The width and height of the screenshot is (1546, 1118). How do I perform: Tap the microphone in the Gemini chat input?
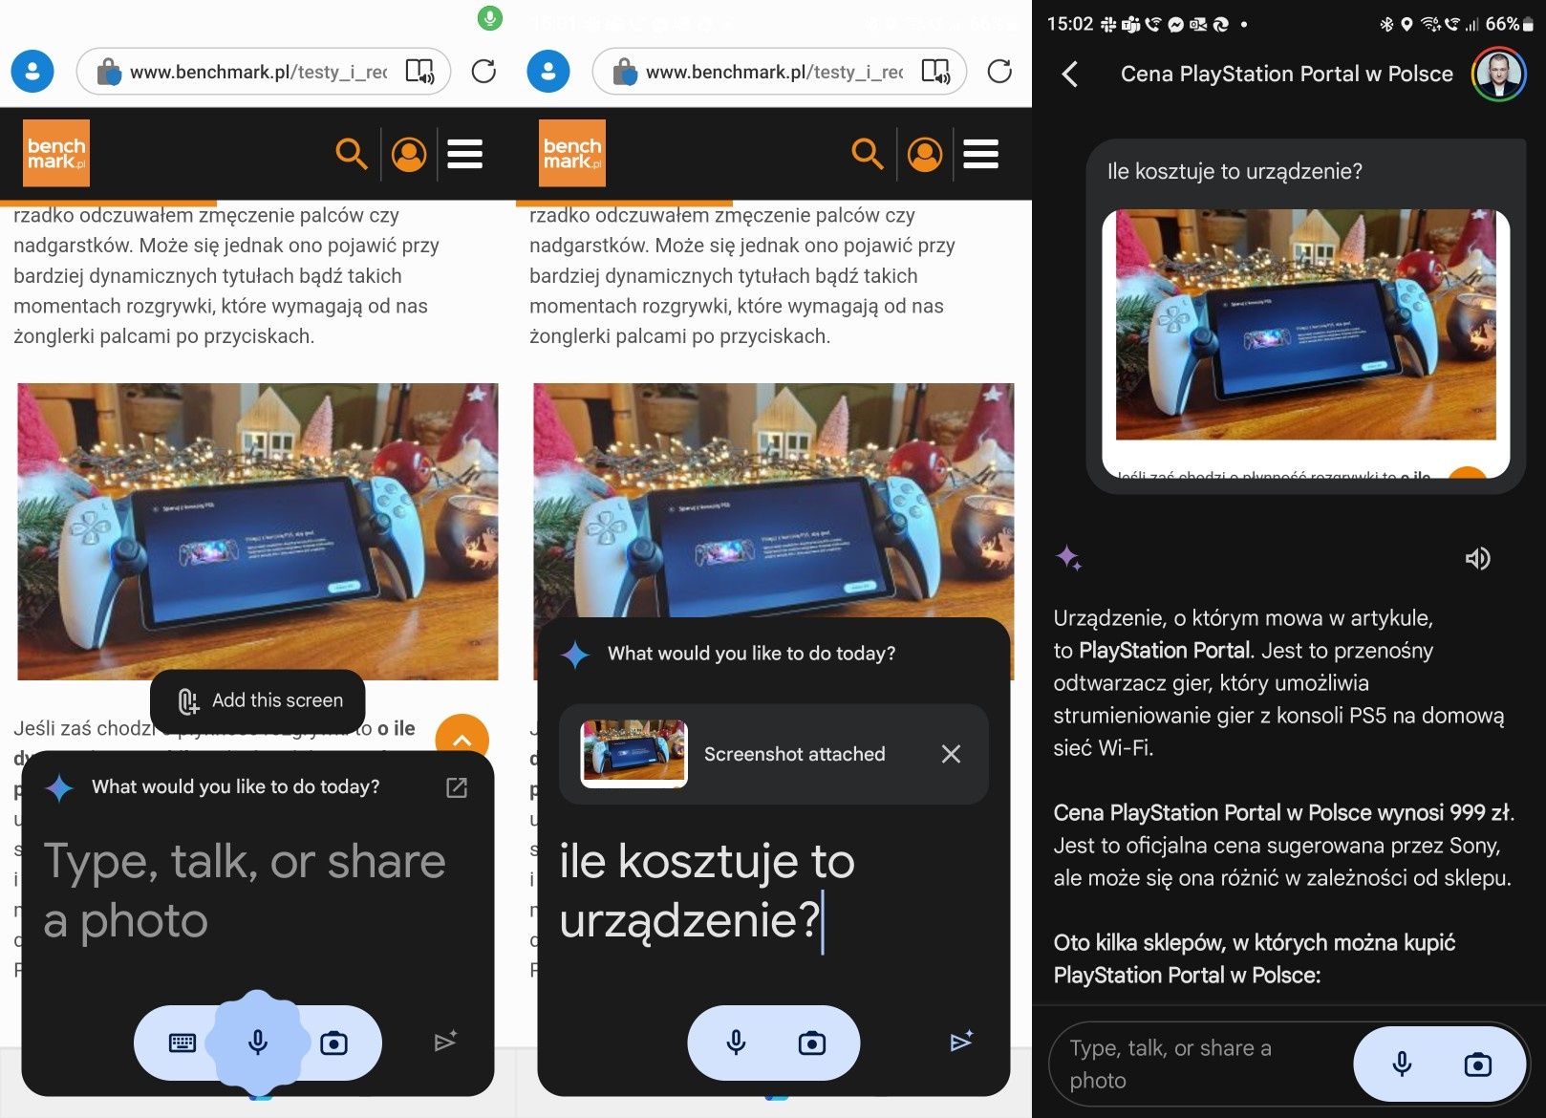click(1402, 1064)
